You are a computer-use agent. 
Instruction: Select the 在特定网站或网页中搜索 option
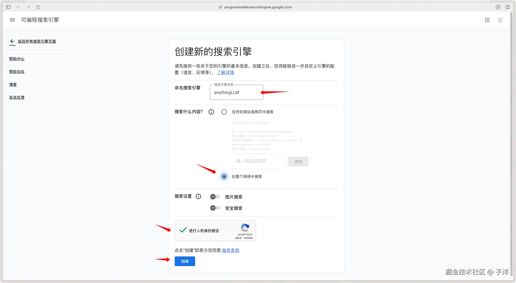click(224, 112)
